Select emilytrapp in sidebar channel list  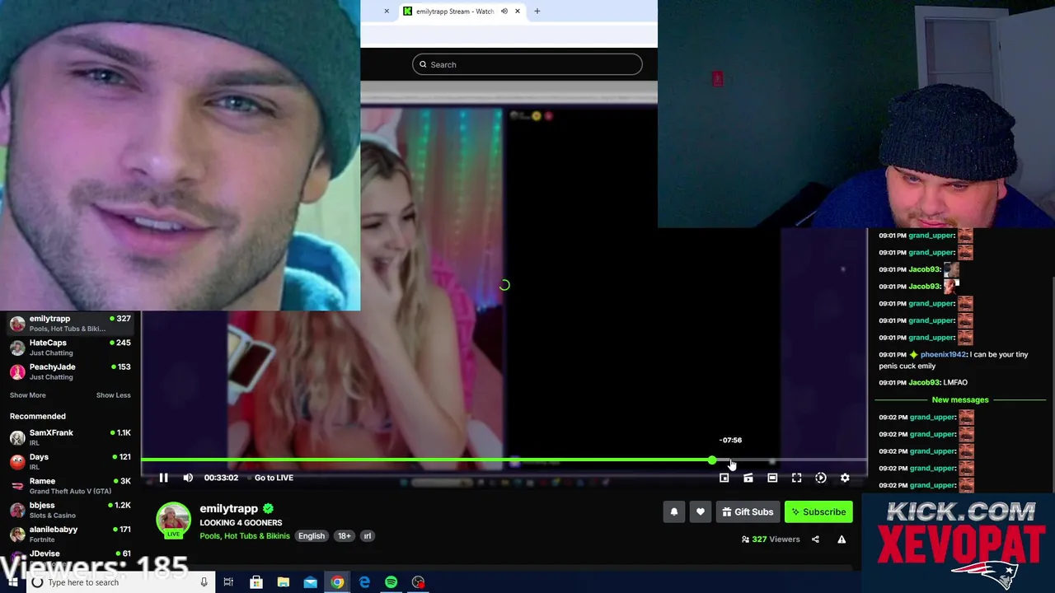click(x=70, y=323)
